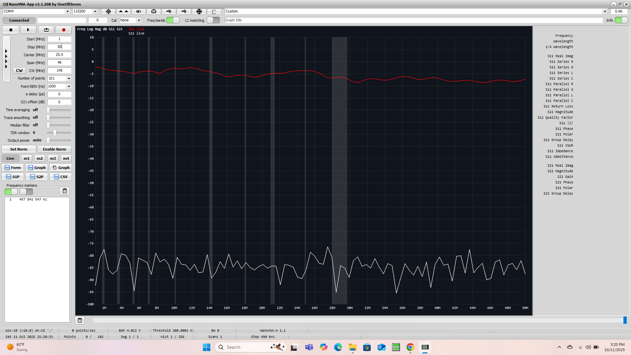Open the baud rate 115200 dropdown
Image resolution: width=631 pixels, height=355 pixels.
pos(95,12)
